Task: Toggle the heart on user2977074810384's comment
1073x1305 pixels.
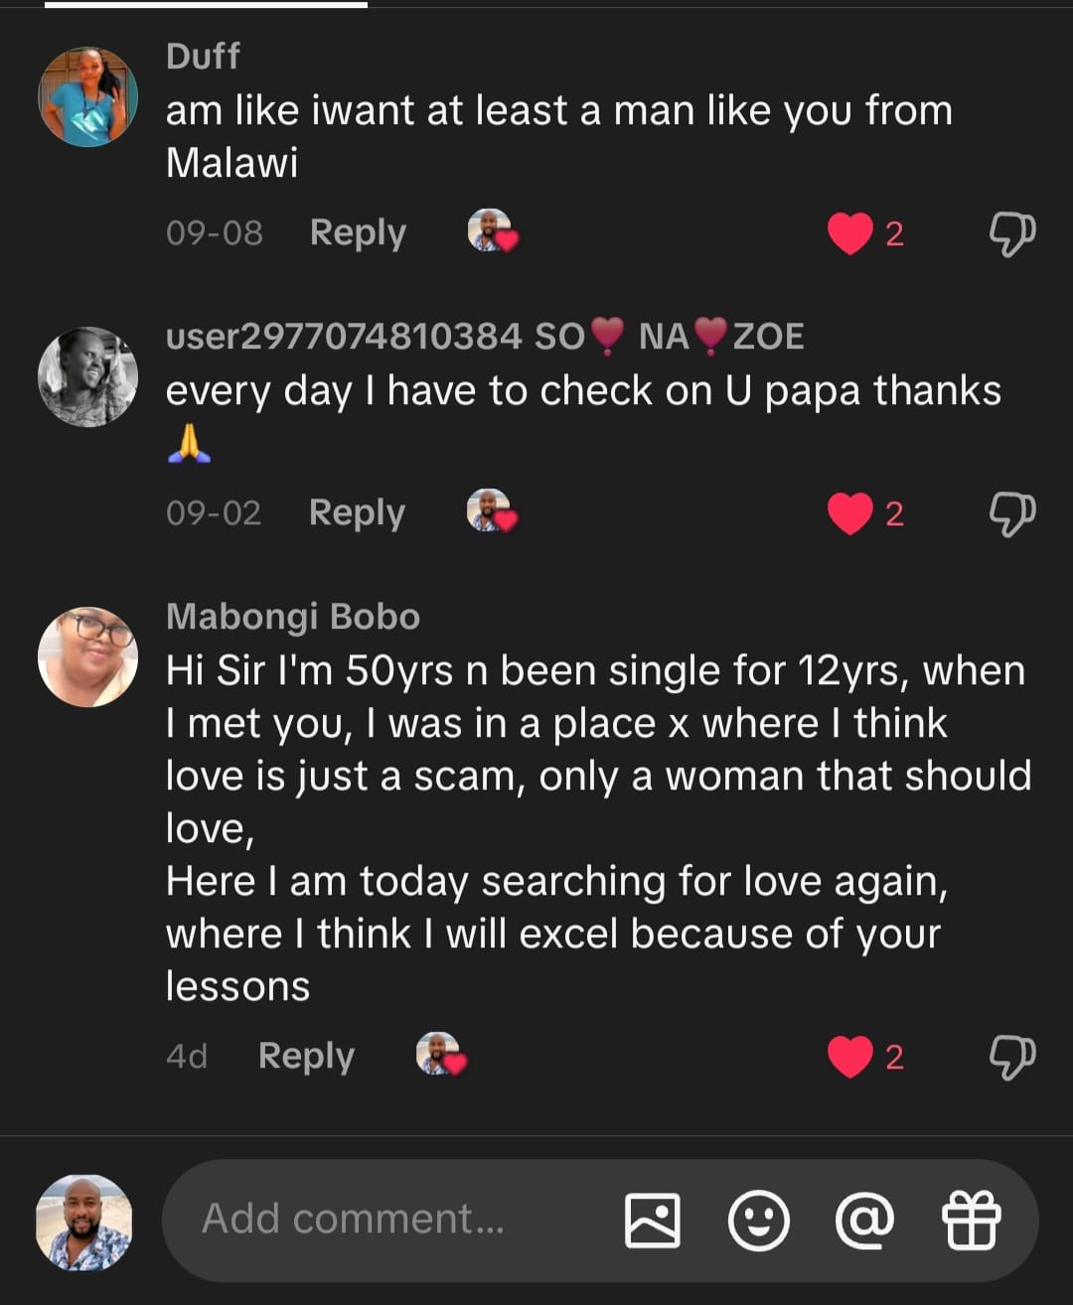Action: 850,514
